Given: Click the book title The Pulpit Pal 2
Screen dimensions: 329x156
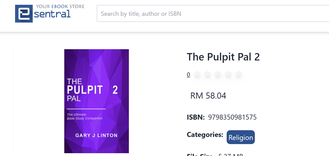Looking at the screenshot, I should tap(223, 57).
